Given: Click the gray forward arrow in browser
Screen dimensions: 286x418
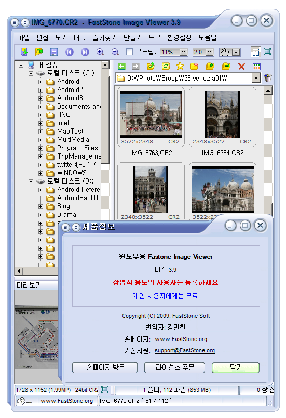Looking at the screenshot, I should click(x=135, y=66).
